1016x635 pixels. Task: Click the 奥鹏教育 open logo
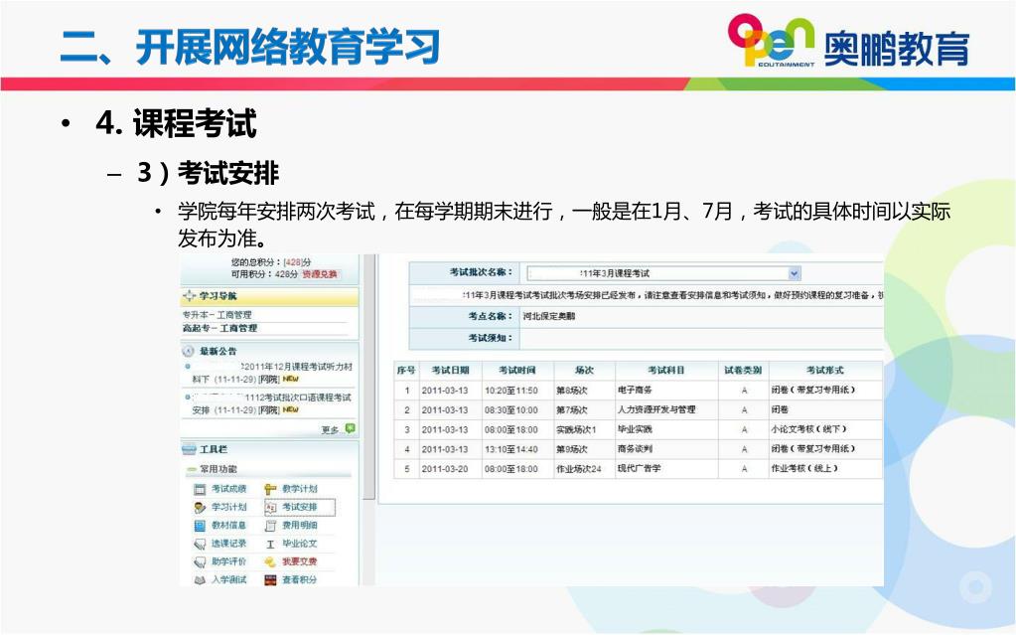tap(771, 40)
